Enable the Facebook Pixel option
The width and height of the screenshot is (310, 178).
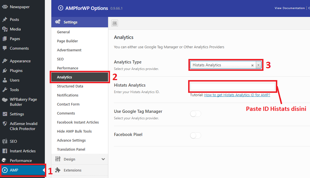[195, 135]
